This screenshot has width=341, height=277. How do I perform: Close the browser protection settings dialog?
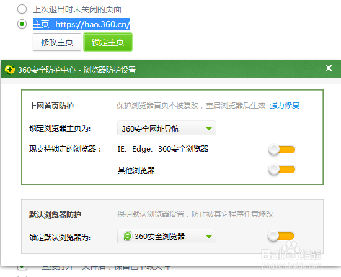pos(329,68)
